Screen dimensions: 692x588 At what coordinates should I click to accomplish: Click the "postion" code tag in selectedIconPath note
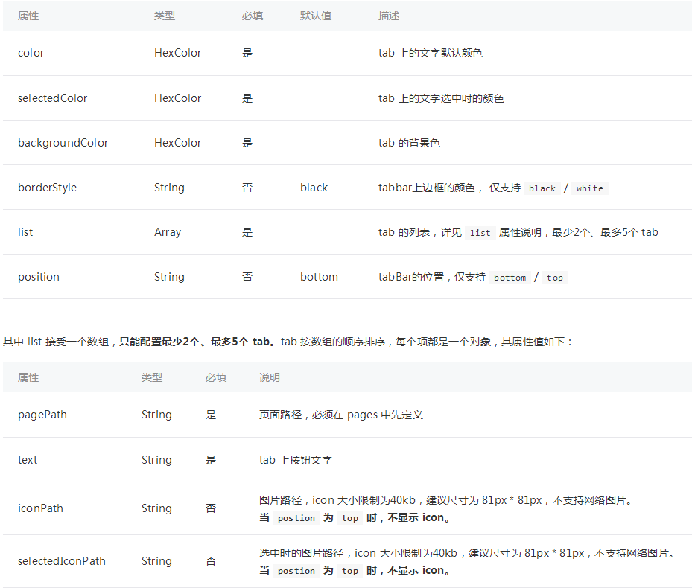[x=296, y=570]
